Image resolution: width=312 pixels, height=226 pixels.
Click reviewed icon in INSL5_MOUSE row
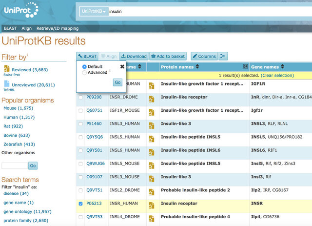coord(152,165)
